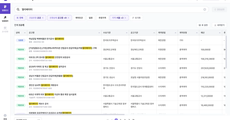The width and height of the screenshot is (230, 120).
Task: Click the 입찰중 status badge
Action: click(x=21, y=40)
